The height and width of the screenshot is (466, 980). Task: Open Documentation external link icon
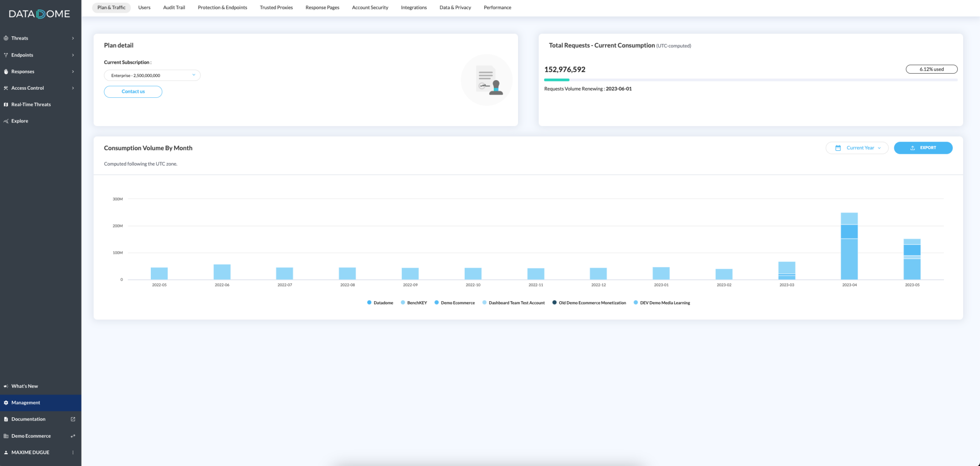click(x=73, y=419)
